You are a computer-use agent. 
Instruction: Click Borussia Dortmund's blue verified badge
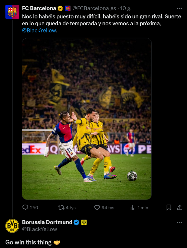coord(76,222)
